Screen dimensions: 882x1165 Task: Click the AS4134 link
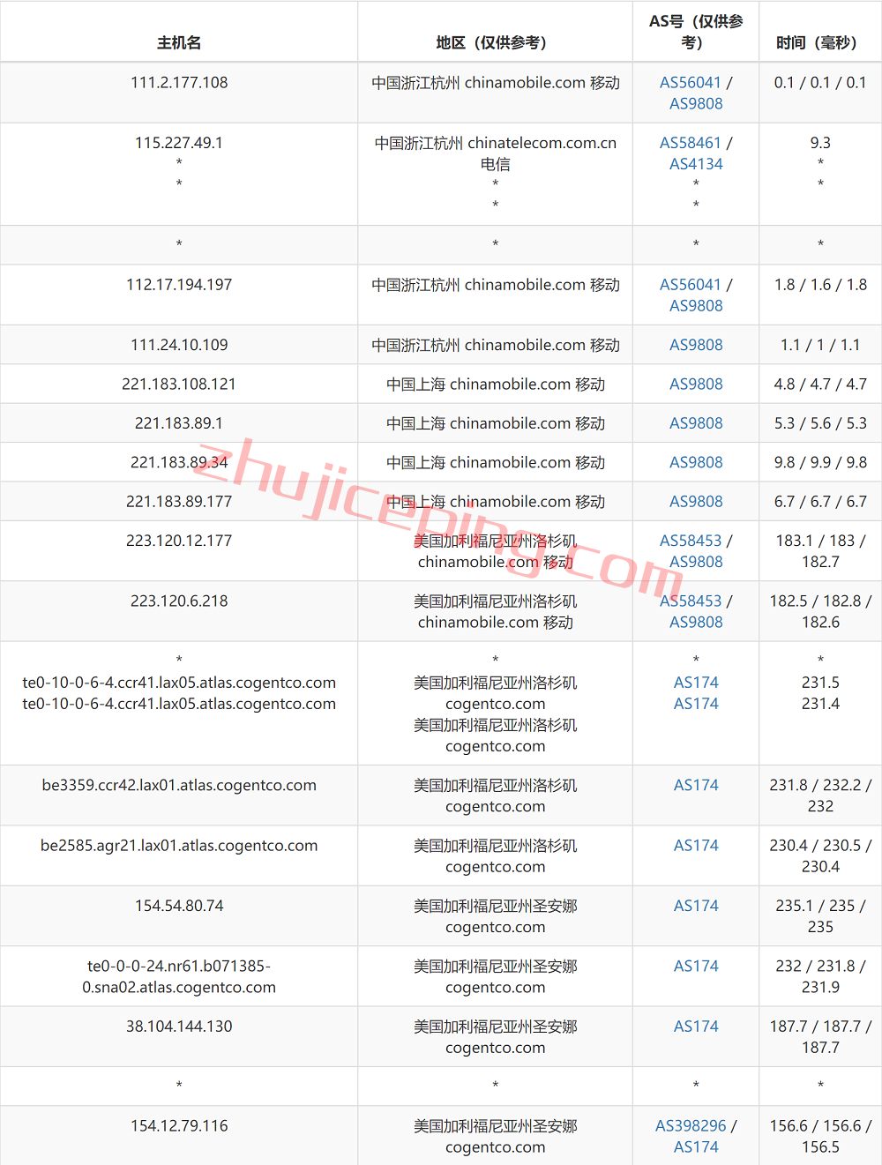click(x=696, y=163)
